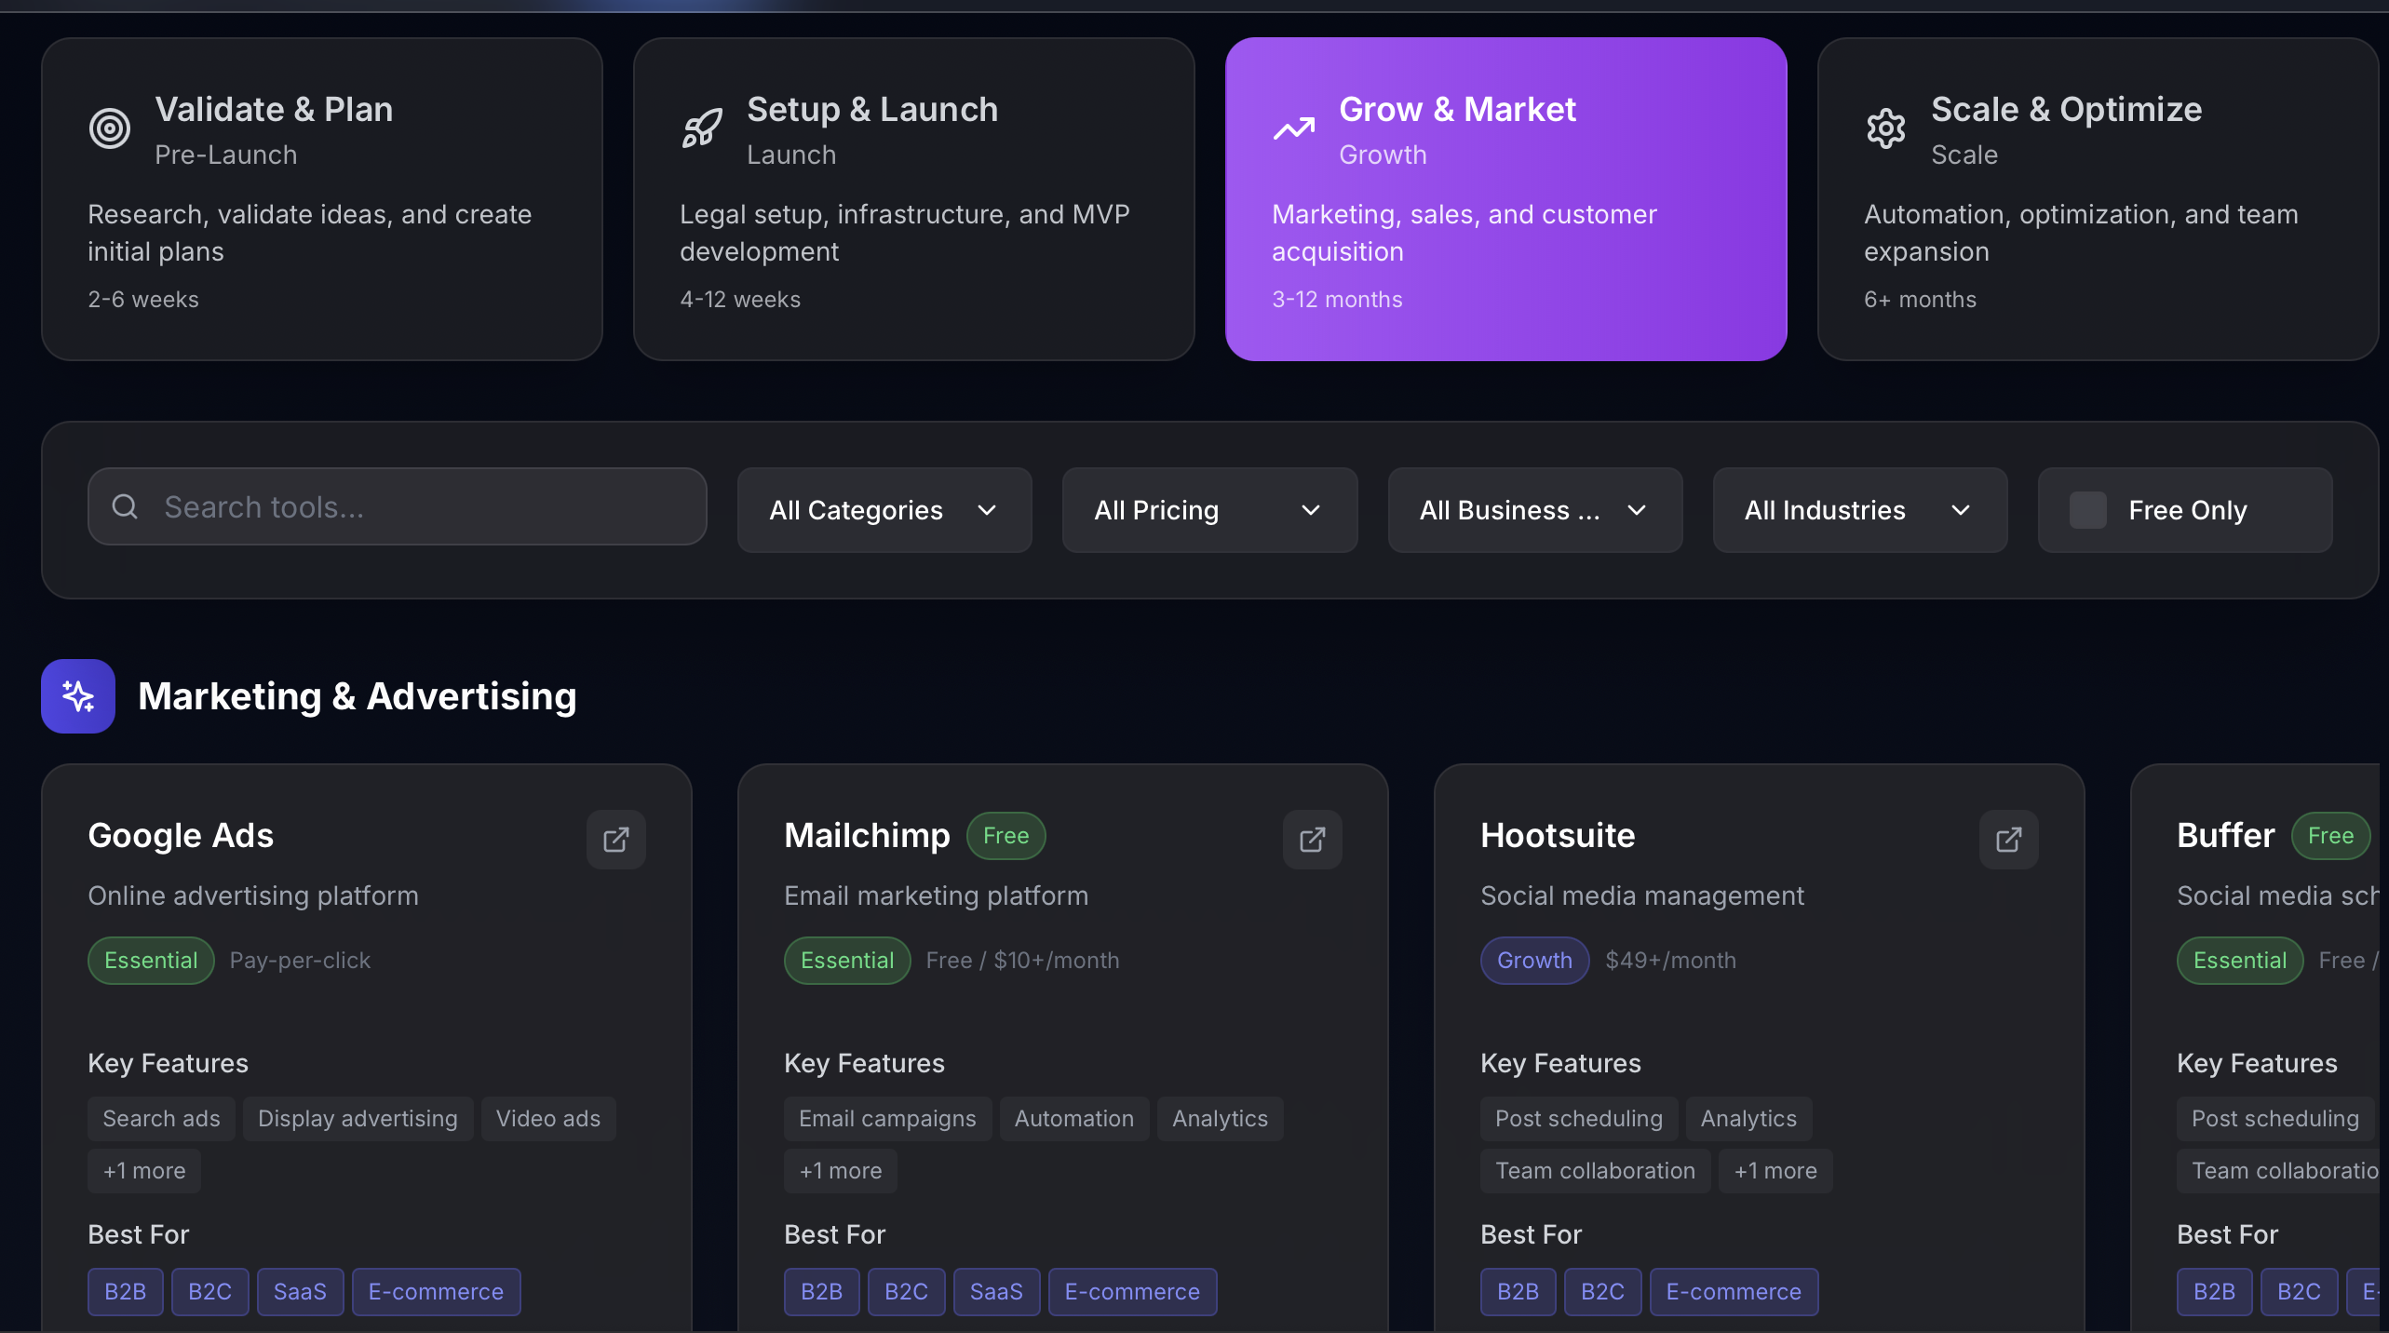Click the B2C tag on Google Ads
The image size is (2389, 1333).
pos(210,1292)
